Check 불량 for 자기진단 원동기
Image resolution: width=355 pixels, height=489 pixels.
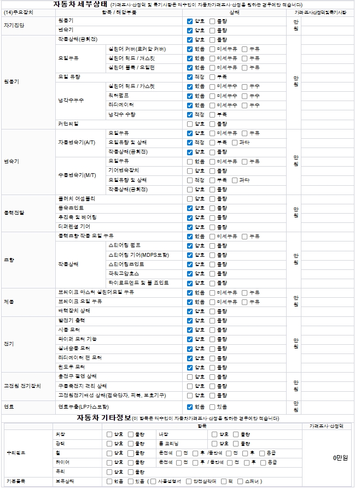pyautogui.click(x=212, y=21)
